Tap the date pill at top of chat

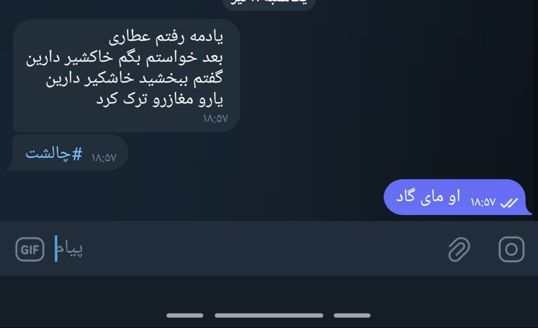(269, 3)
